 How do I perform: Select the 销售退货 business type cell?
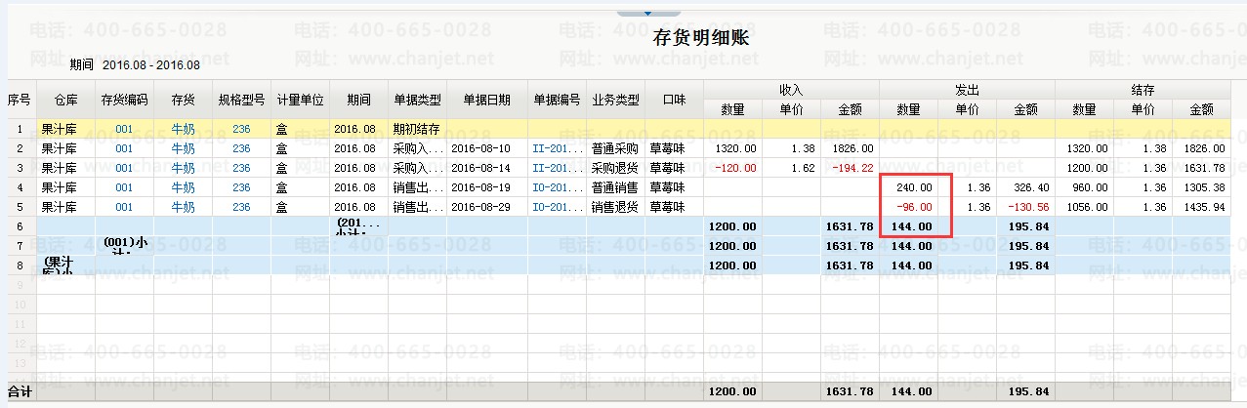pos(615,207)
